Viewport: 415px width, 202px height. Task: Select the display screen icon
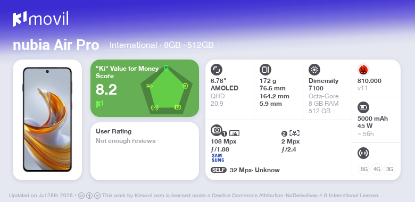(x=217, y=70)
